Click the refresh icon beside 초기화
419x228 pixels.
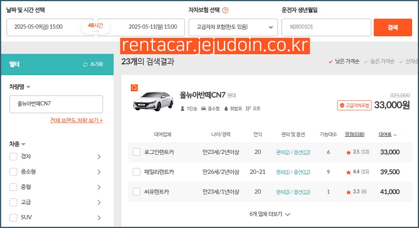(85, 64)
